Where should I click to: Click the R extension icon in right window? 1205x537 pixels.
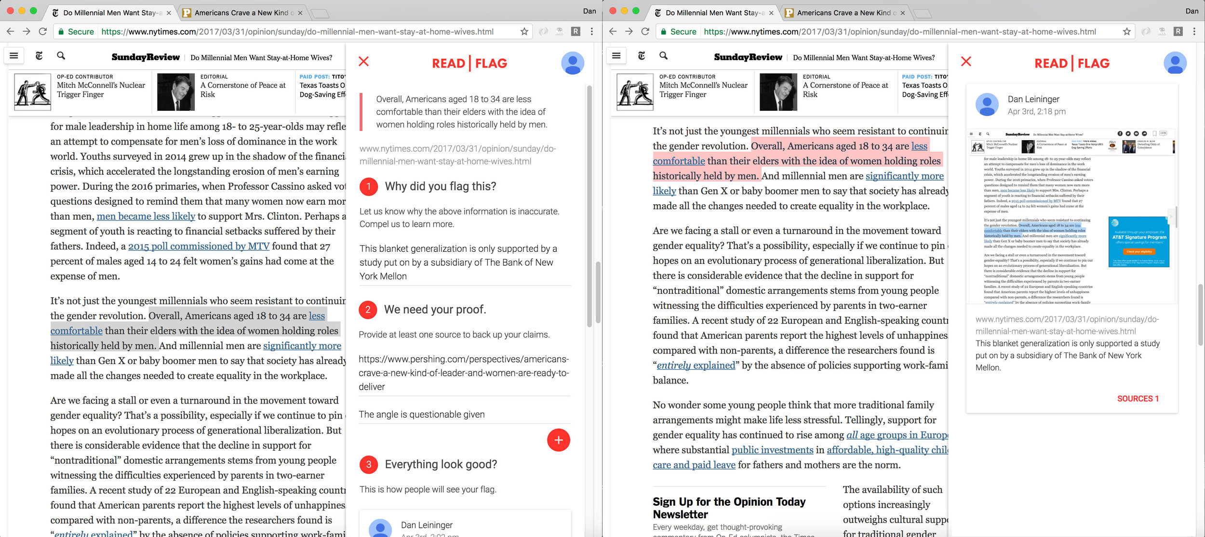[1178, 32]
